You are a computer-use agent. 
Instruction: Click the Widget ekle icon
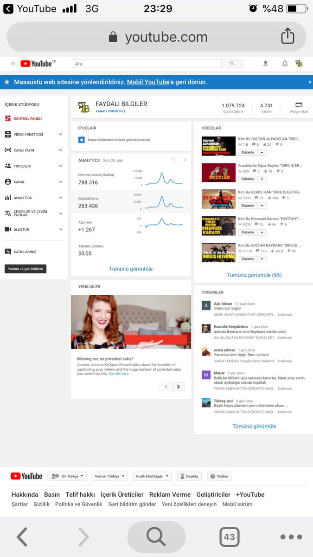[299, 105]
